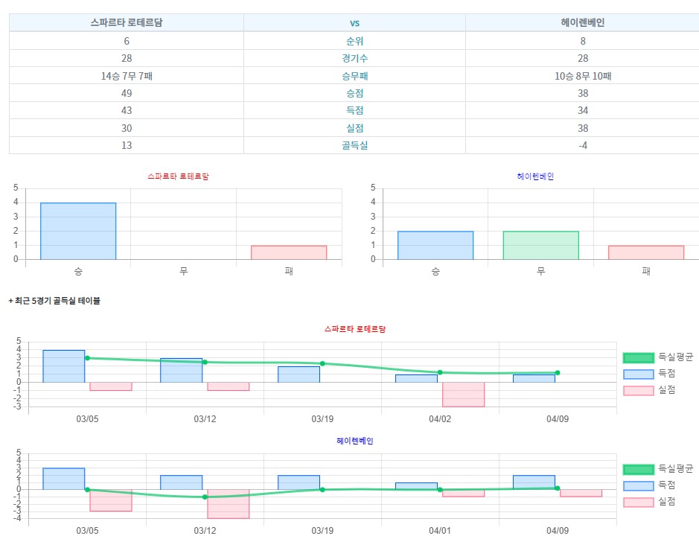Click Heerenveen's 03/12 green average point
Screen dimensions: 699x542
(x=205, y=497)
